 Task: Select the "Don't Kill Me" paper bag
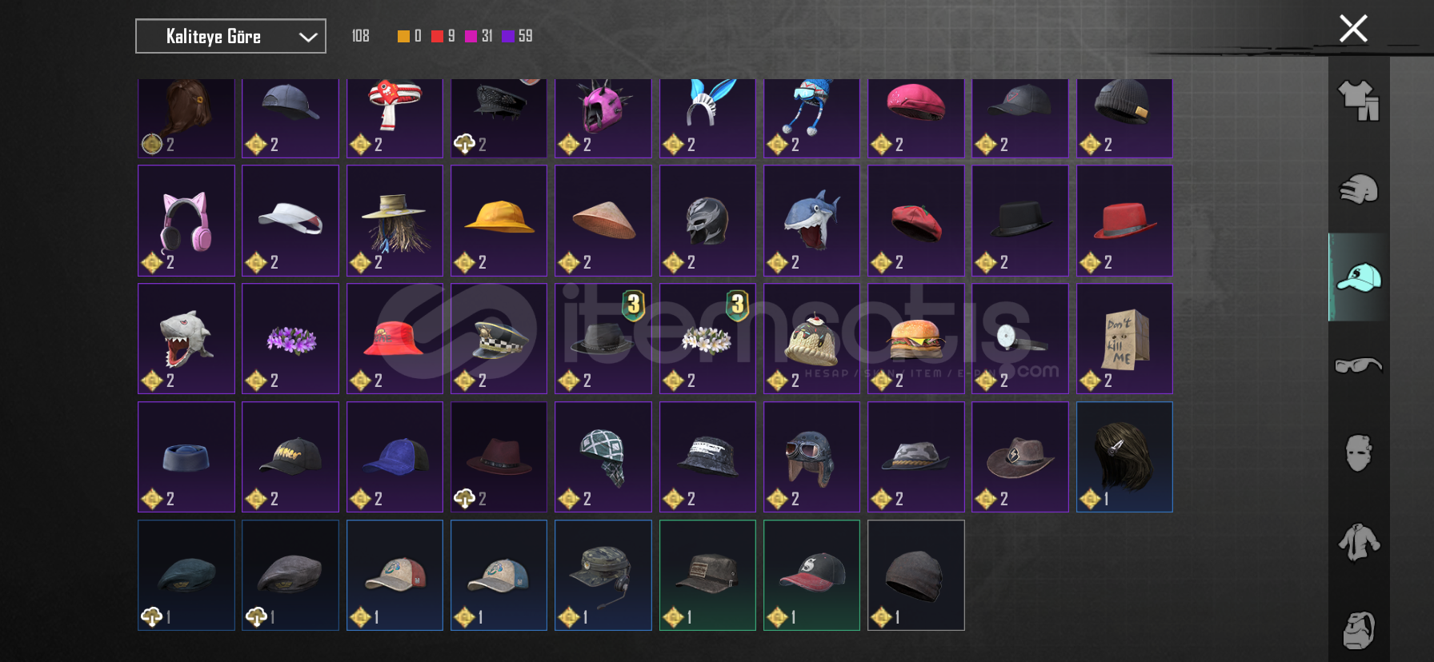click(x=1124, y=339)
